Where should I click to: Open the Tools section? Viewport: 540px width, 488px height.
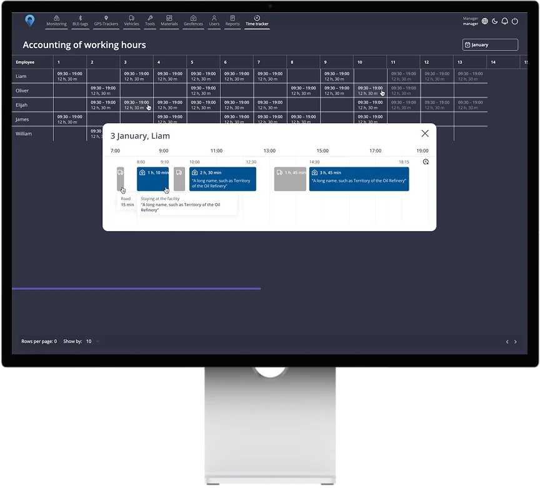coord(150,21)
